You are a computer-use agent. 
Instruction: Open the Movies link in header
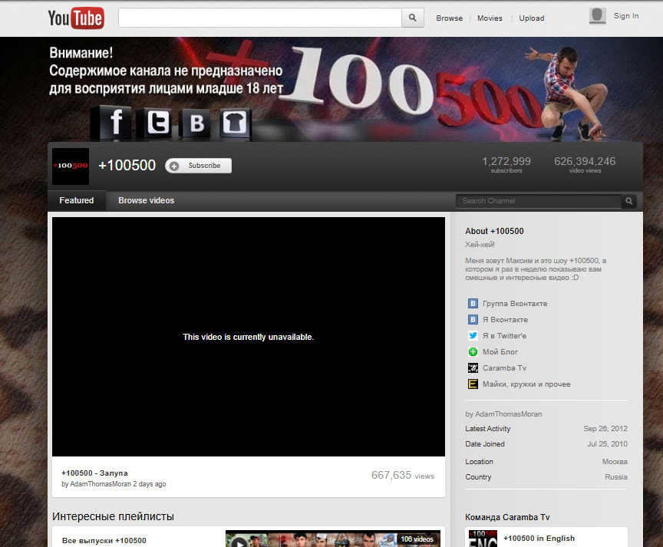tap(490, 18)
